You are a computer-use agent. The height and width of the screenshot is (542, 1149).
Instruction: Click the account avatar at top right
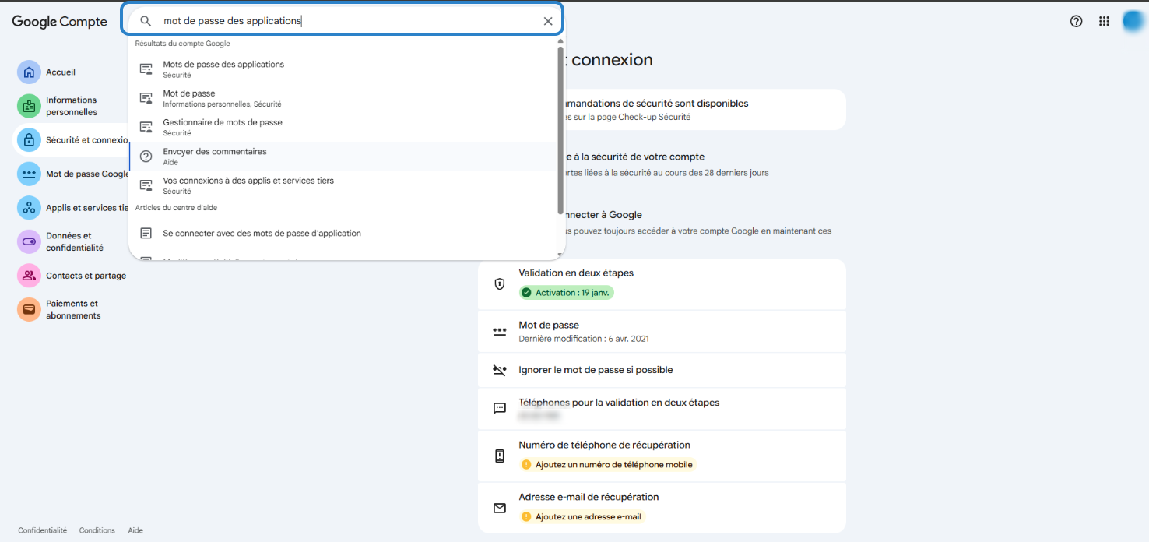[x=1133, y=21]
